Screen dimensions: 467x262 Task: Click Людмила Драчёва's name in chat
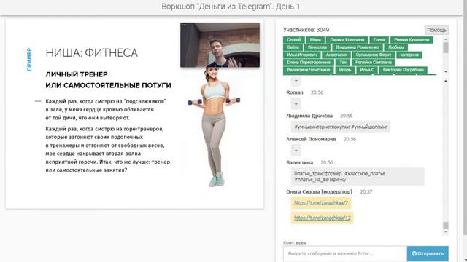pos(309,116)
